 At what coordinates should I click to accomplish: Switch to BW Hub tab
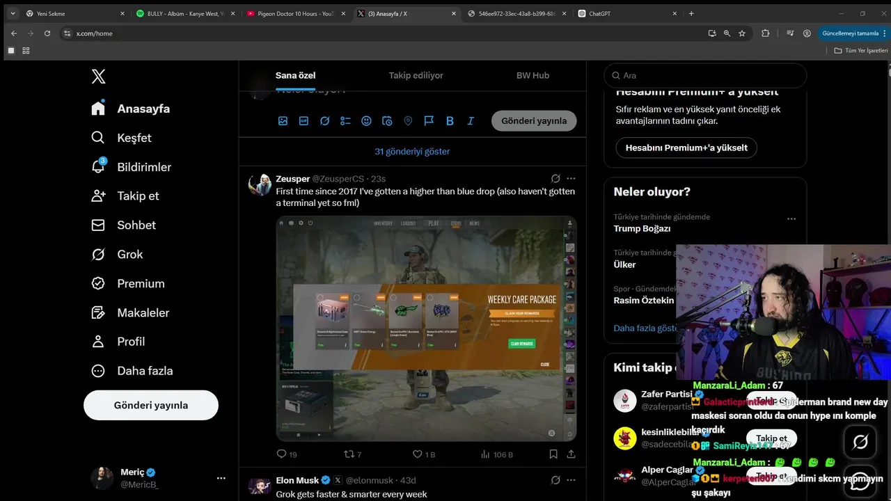click(533, 75)
